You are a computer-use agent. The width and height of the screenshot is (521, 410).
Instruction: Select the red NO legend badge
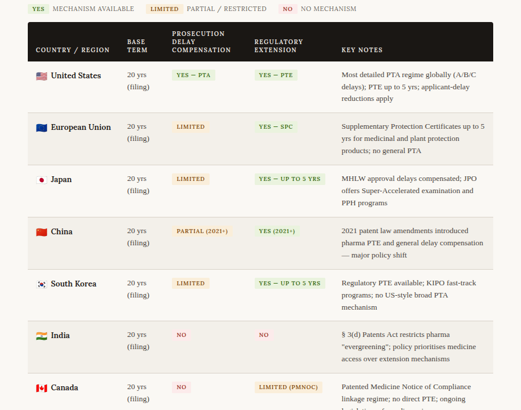coord(288,9)
